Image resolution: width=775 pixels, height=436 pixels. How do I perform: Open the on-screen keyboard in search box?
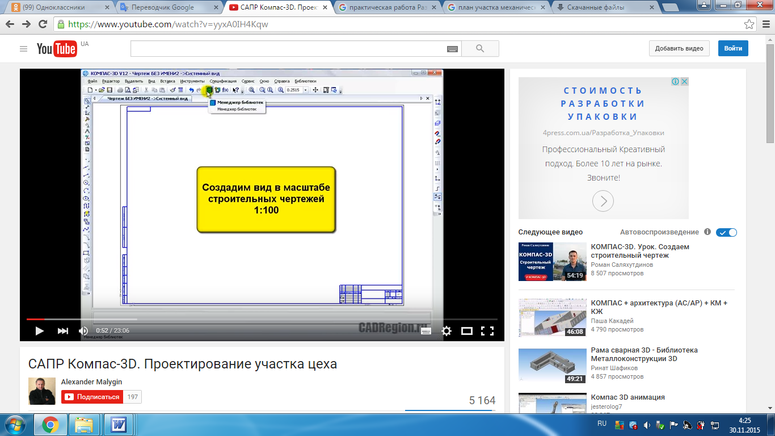(452, 49)
